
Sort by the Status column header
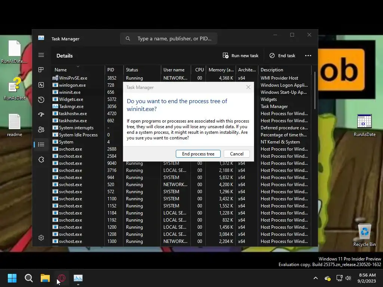pyautogui.click(x=142, y=70)
